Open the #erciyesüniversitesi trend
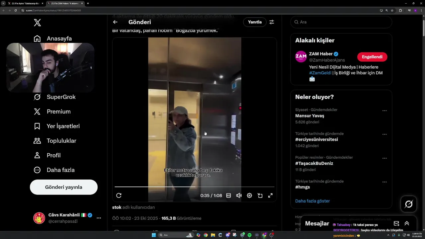Viewport: 425px width, 239px height. click(x=316, y=140)
